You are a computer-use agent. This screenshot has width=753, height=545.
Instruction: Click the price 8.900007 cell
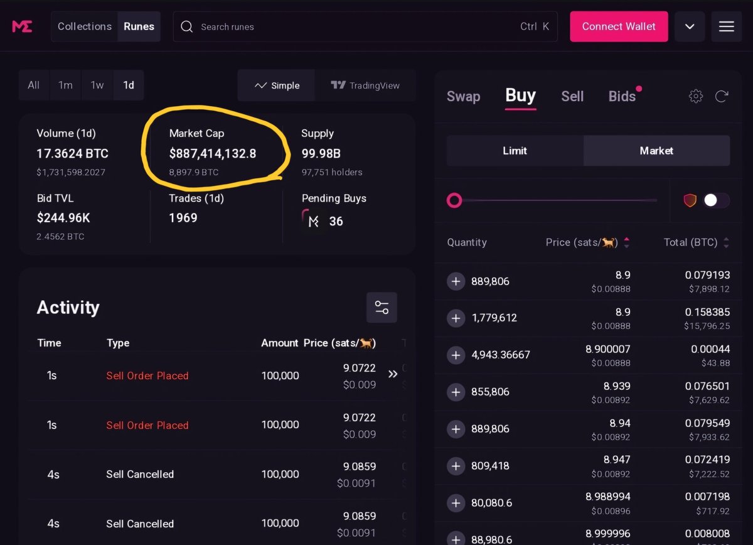(x=608, y=349)
